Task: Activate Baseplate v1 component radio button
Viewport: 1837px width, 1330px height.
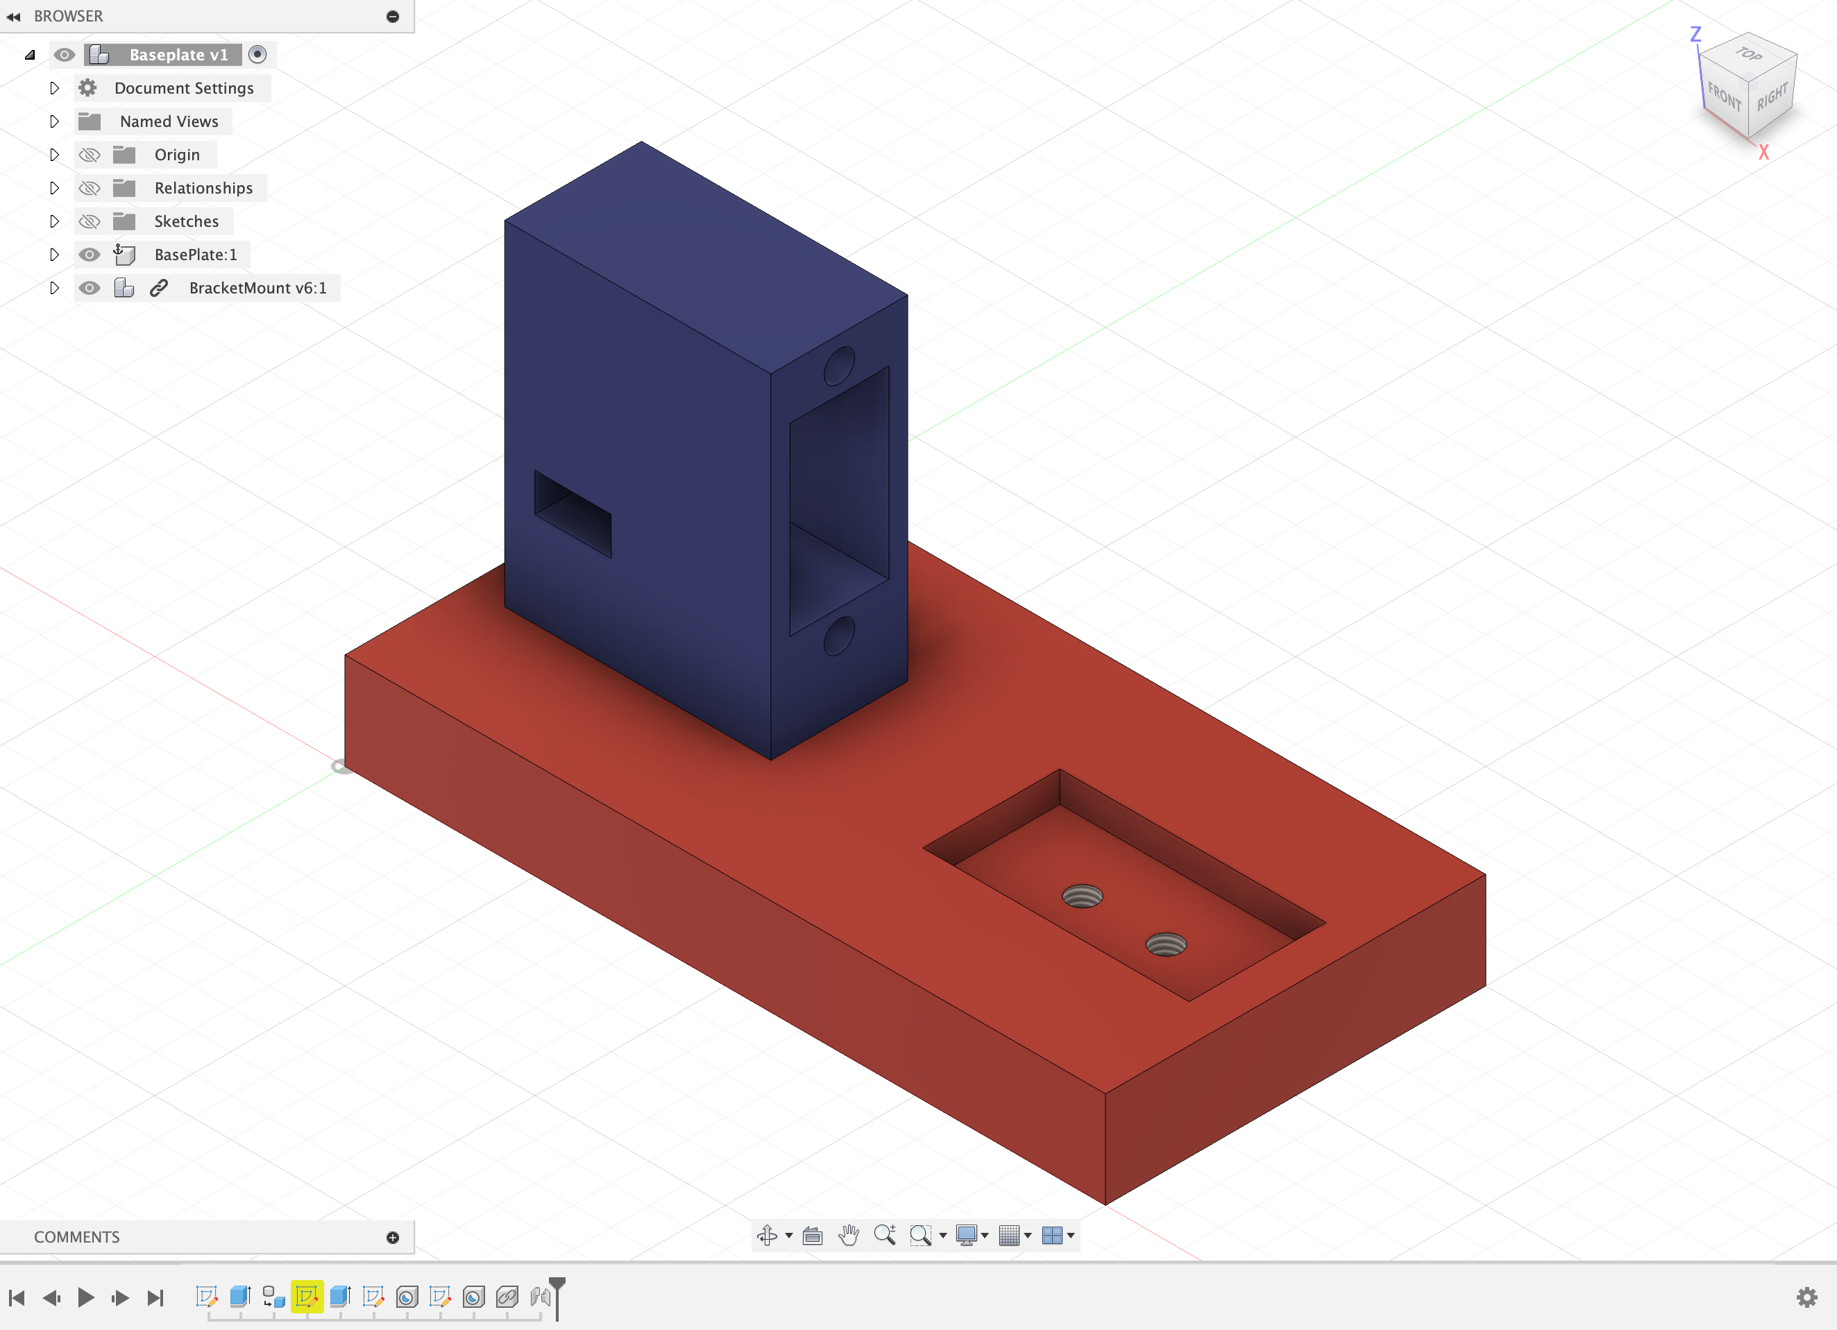Action: coord(257,54)
